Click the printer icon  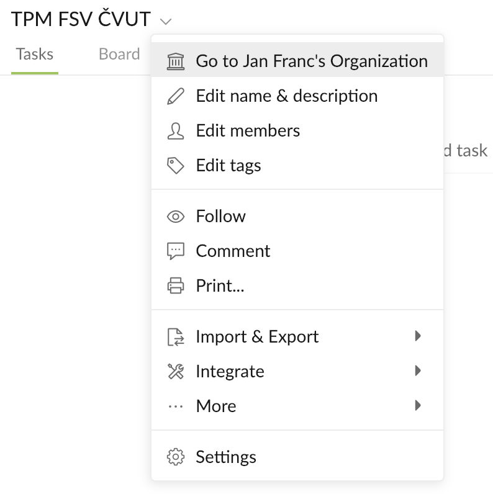[176, 285]
